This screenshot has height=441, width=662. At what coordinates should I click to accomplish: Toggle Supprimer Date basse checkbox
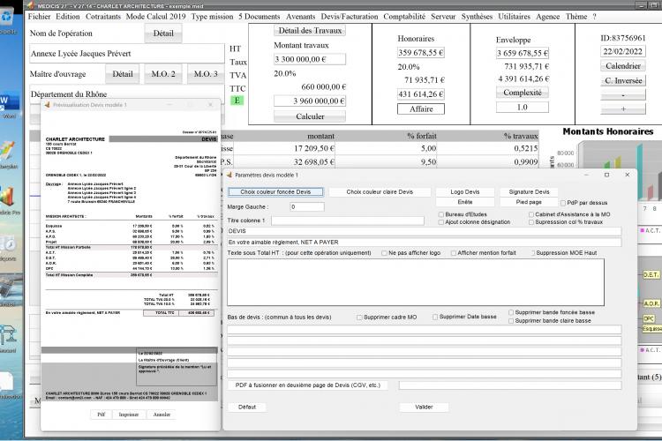tap(435, 317)
